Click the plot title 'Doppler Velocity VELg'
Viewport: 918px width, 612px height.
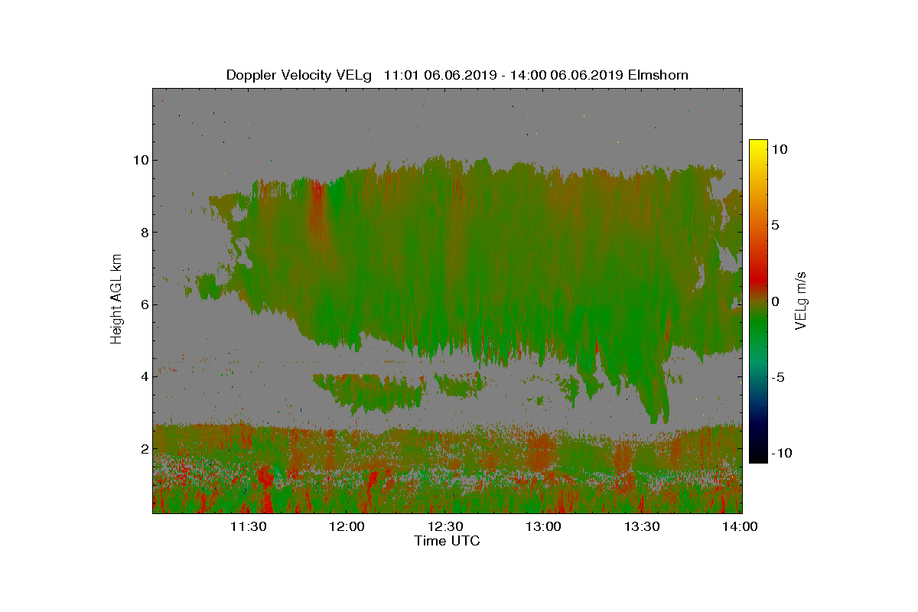tap(298, 75)
